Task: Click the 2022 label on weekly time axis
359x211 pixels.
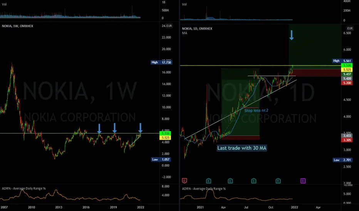Action: 141,207
